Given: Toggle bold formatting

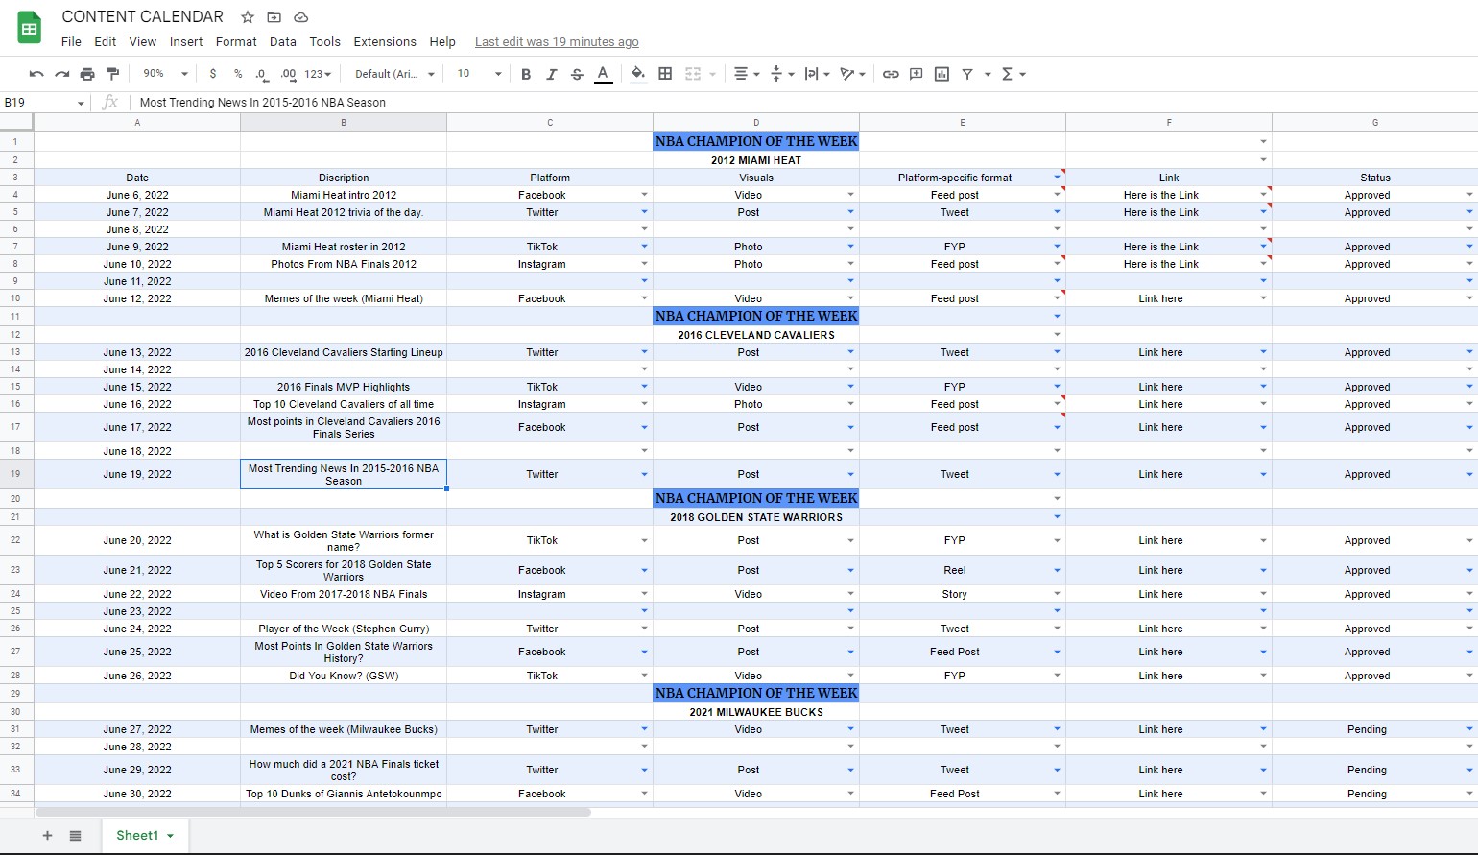Looking at the screenshot, I should tap(526, 74).
